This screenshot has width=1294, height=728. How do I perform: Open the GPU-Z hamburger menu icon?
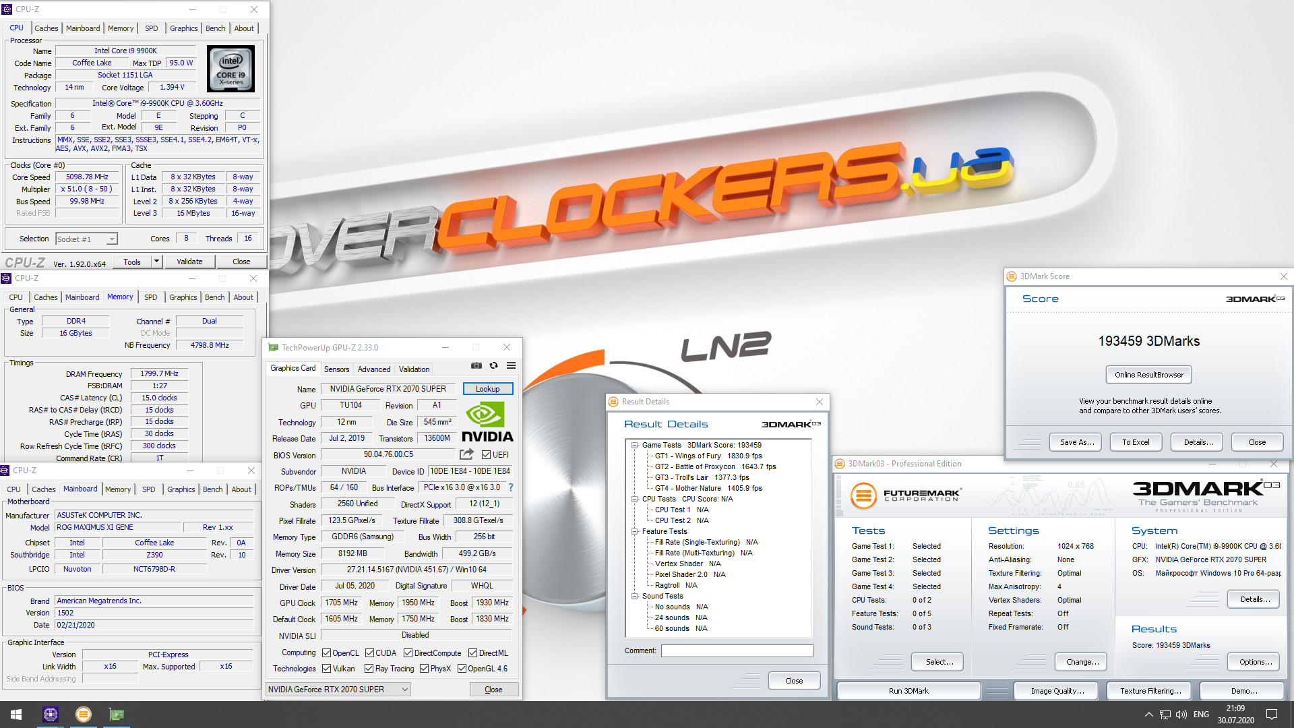pos(512,365)
